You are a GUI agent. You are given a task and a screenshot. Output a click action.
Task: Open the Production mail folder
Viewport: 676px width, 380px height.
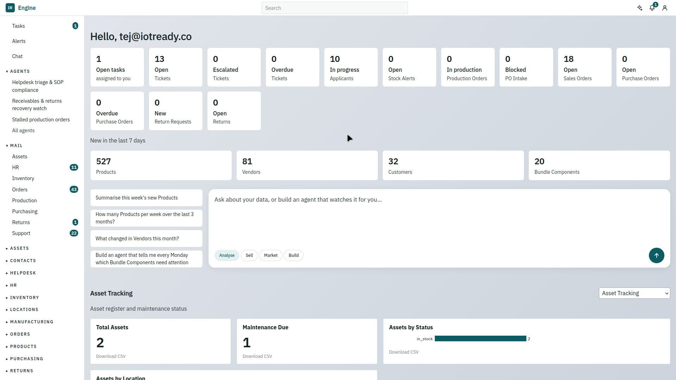pos(24,201)
